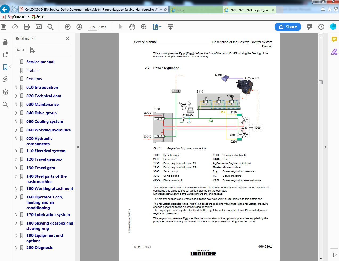Click the search icon in left sidebar
The height and width of the screenshot is (261, 339).
tap(5, 104)
